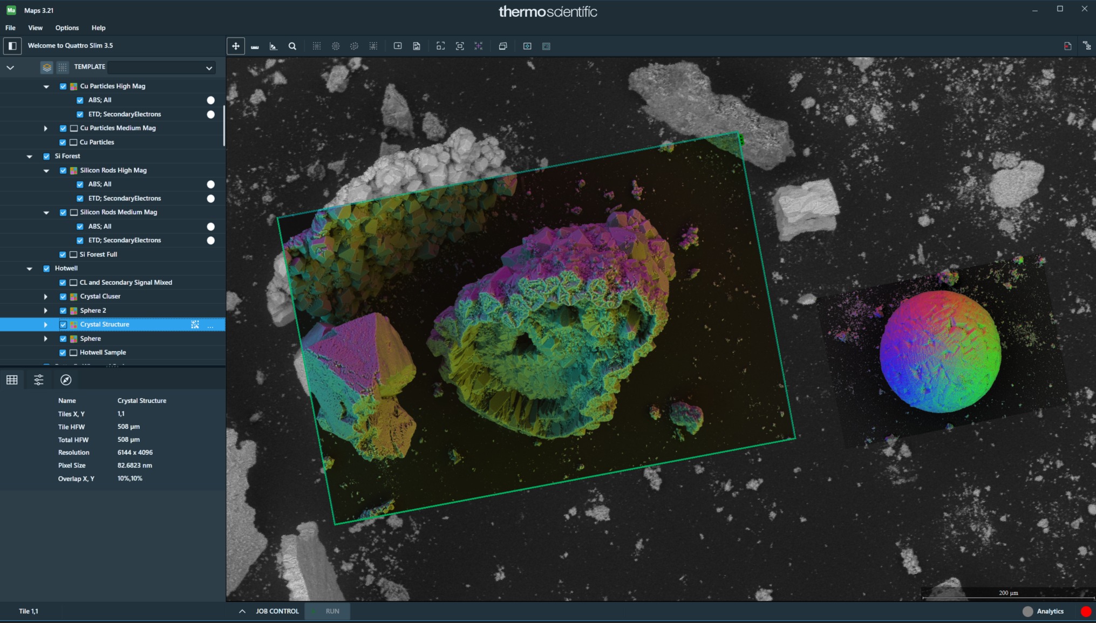
Task: Expand the JOB CONTROL panel
Action: (x=242, y=611)
